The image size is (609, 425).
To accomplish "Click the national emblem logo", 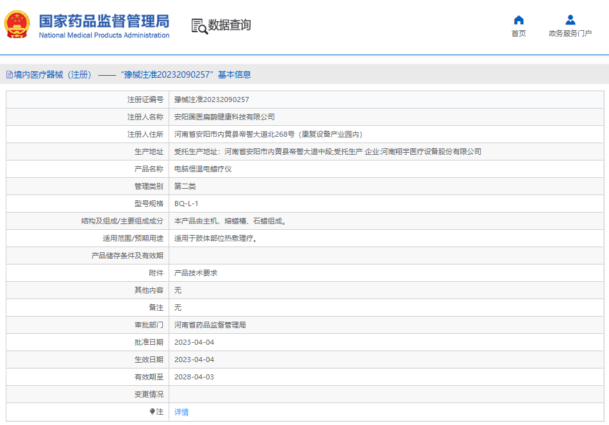I will [17, 24].
